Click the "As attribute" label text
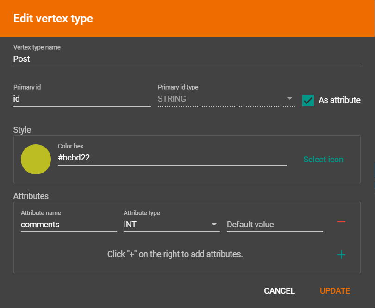375x308 pixels. (x=339, y=100)
